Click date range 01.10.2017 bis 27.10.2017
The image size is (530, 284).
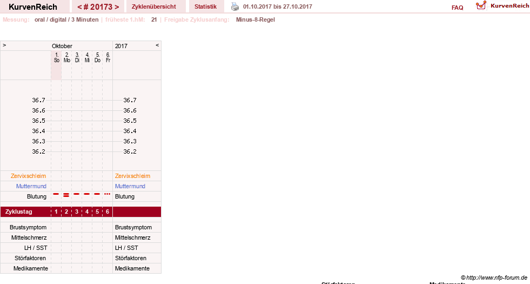(x=278, y=6)
